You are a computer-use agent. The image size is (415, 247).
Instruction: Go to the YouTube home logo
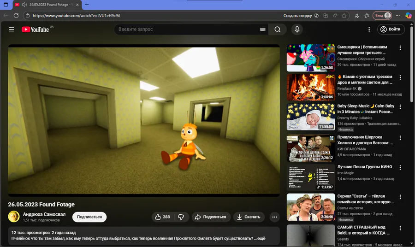click(36, 29)
